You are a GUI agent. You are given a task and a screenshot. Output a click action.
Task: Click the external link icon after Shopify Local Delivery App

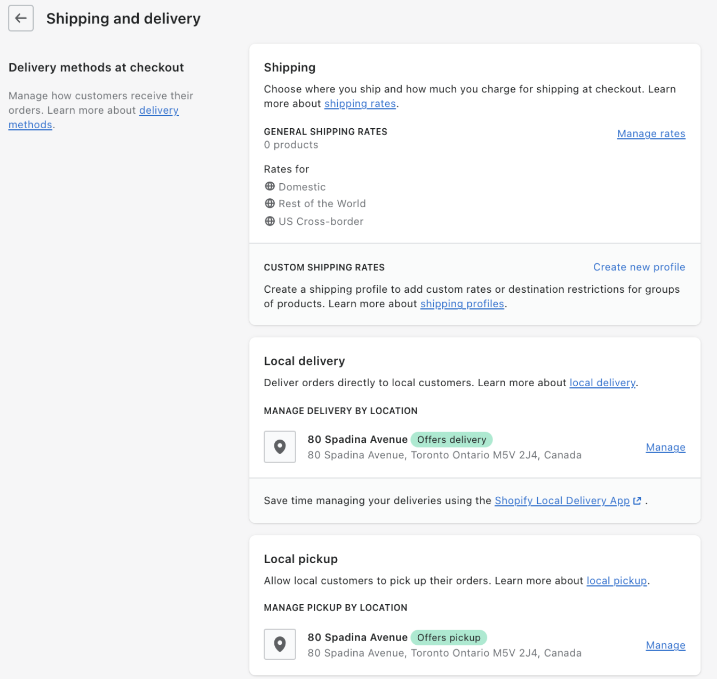pos(637,500)
